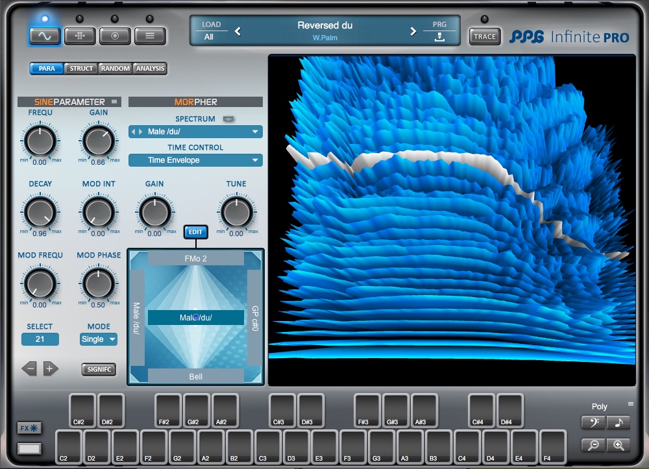The width and height of the screenshot is (649, 469).
Task: Toggle the FX button
Action: pyautogui.click(x=29, y=428)
